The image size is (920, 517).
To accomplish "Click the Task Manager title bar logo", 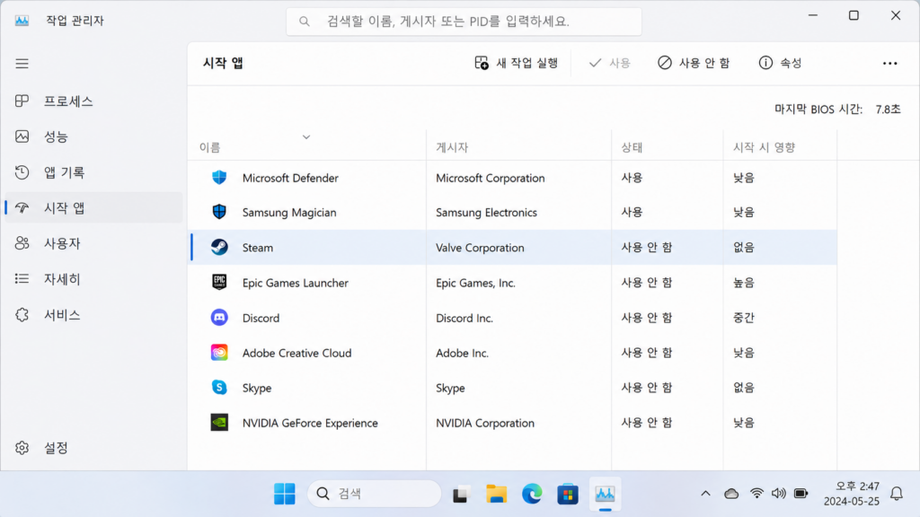I will [x=22, y=21].
